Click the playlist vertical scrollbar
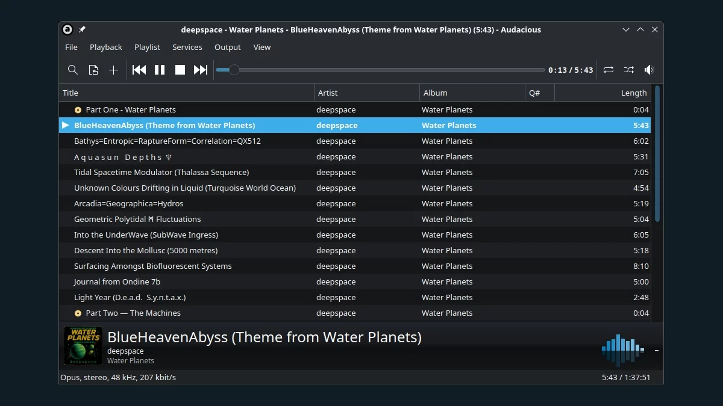This screenshot has width=723, height=406. [x=657, y=154]
